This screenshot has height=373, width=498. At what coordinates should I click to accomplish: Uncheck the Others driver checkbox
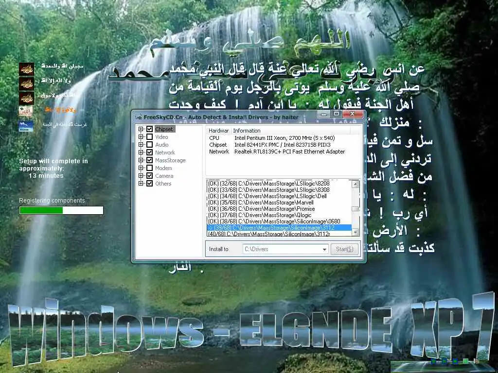click(150, 183)
